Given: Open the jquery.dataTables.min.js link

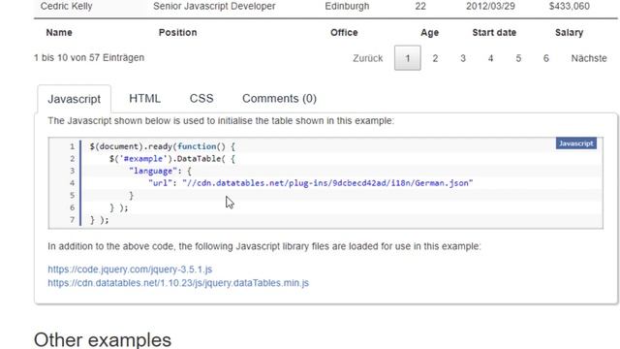Looking at the screenshot, I should [x=178, y=283].
